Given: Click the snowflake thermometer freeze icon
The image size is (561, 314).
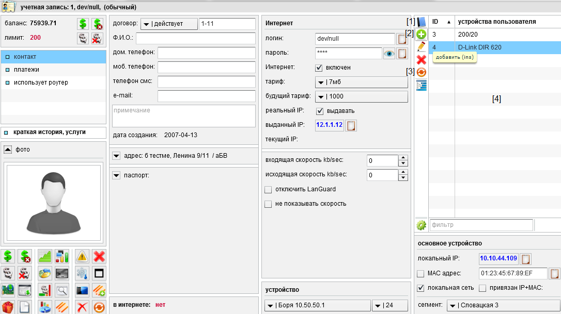Looking at the screenshot, I should 82,273.
